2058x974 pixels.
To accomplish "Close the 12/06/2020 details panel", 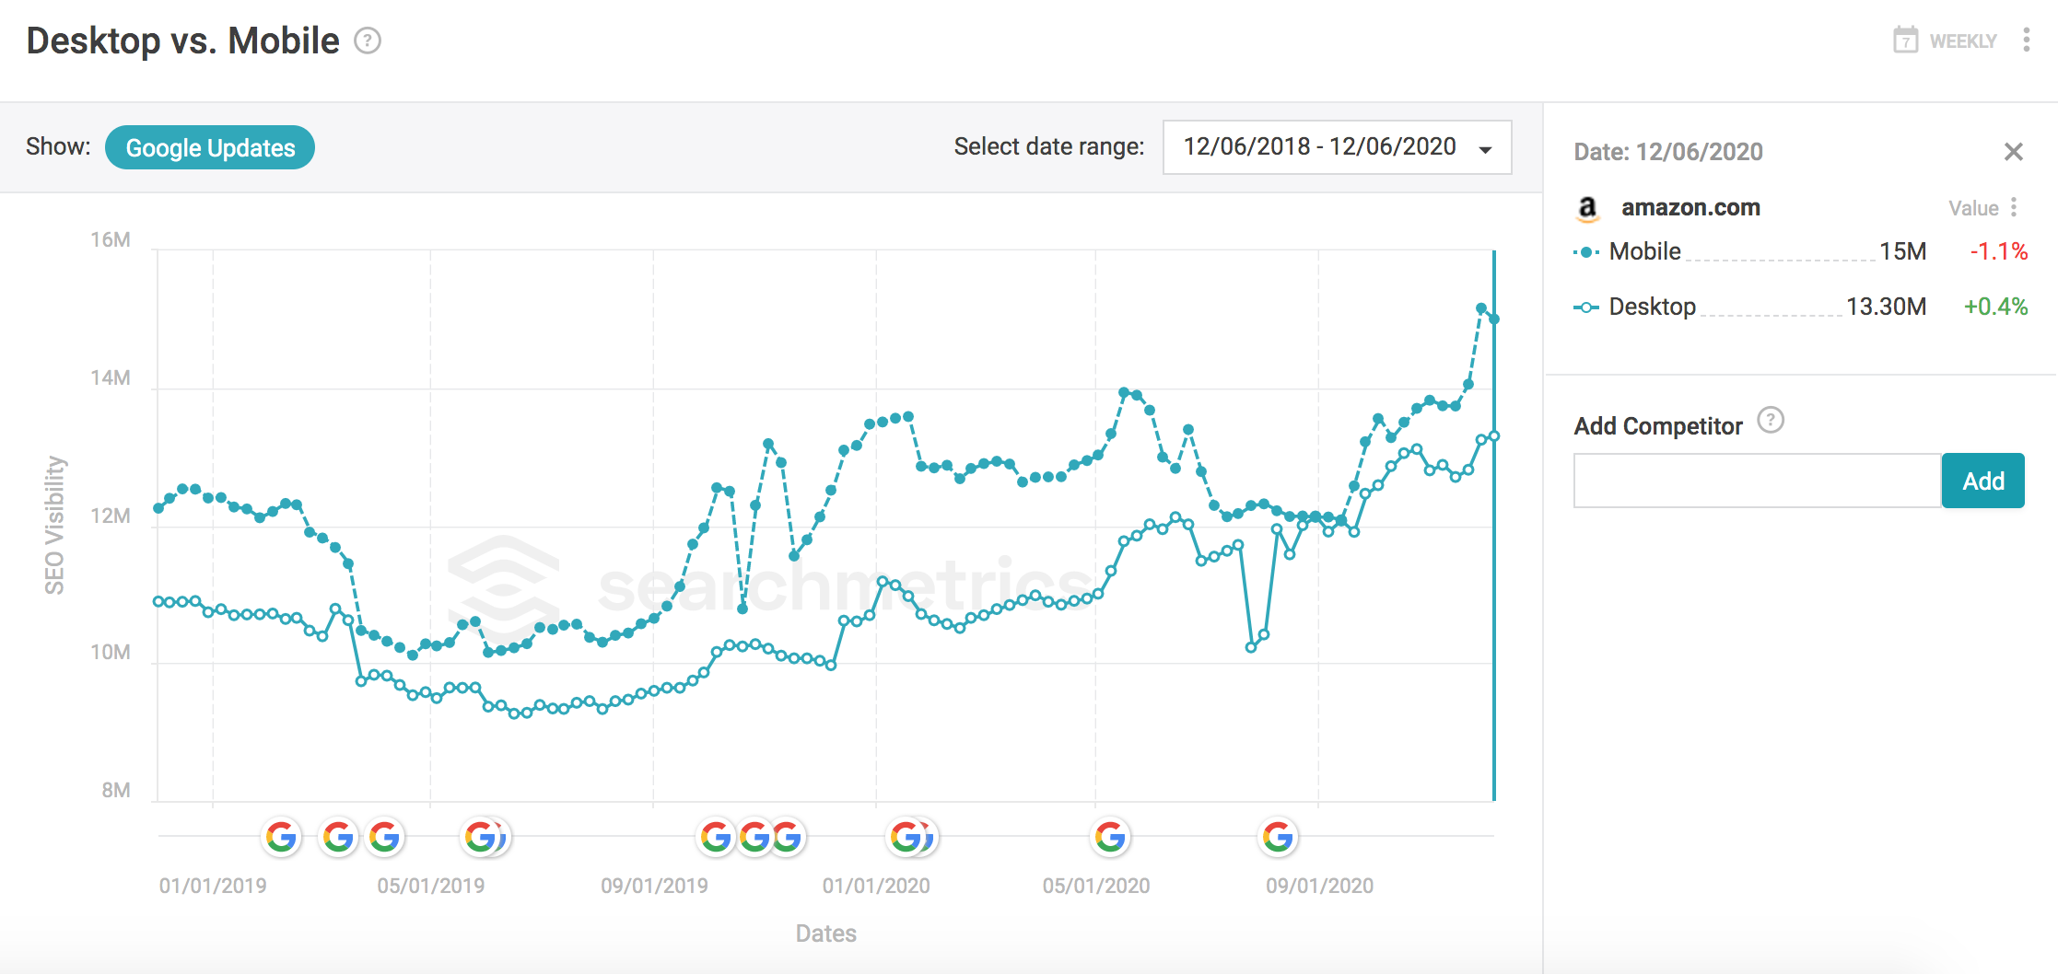I will [2014, 152].
